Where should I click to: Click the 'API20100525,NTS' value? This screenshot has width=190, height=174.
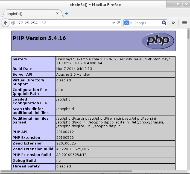click(71, 155)
